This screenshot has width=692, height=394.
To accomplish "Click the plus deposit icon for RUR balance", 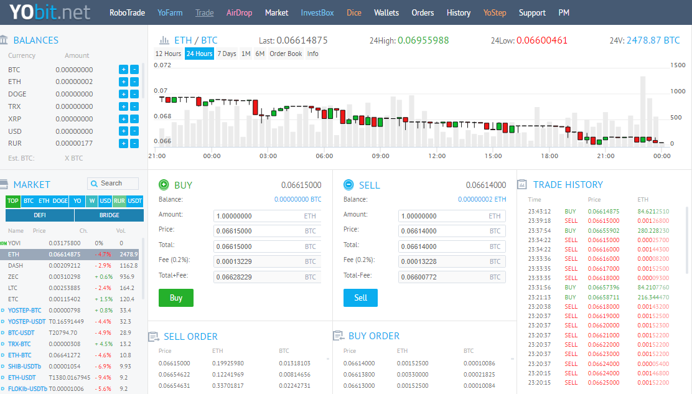I will click(124, 143).
